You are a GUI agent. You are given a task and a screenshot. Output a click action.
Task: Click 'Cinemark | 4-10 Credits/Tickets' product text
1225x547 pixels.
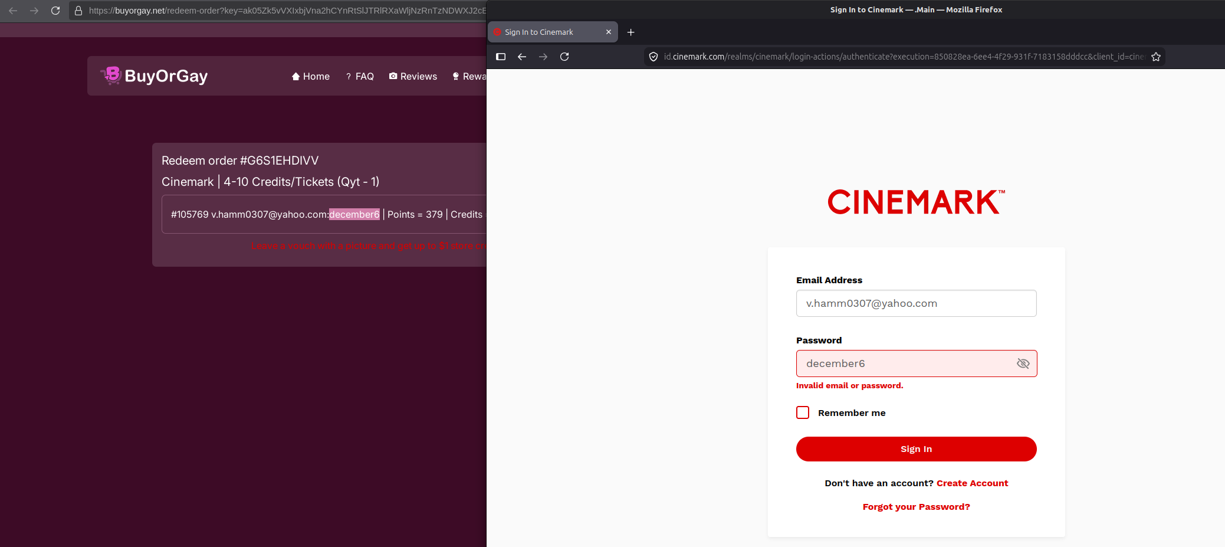click(x=270, y=182)
